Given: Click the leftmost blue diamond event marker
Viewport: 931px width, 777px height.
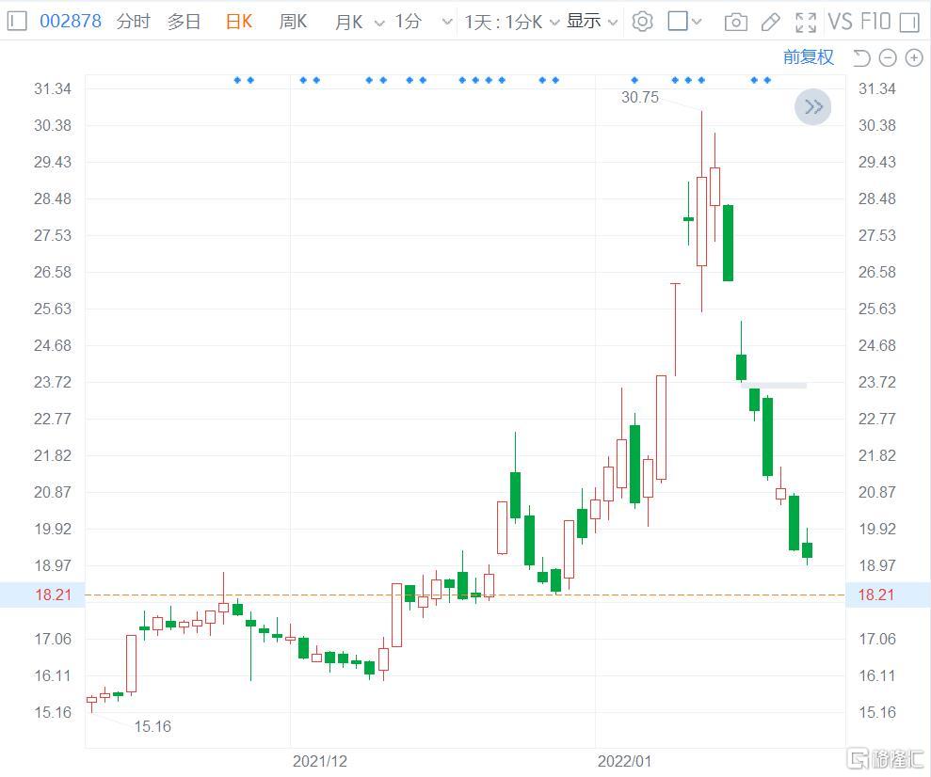Looking at the screenshot, I should coord(237,80).
